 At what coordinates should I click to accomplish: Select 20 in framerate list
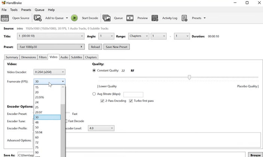[47, 92]
